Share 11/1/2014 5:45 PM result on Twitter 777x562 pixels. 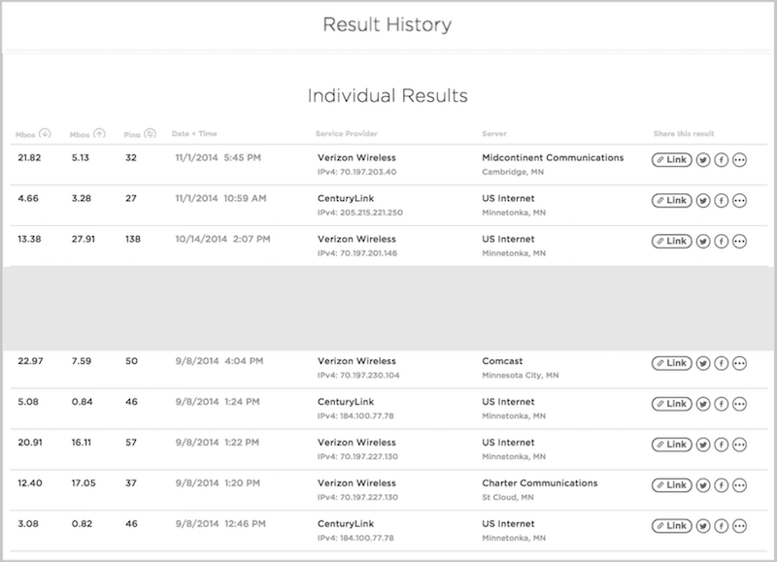[x=703, y=160]
